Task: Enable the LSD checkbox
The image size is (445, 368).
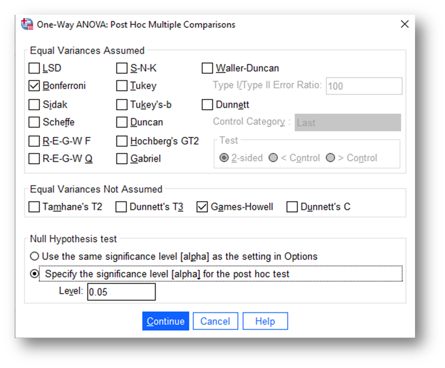Action: click(x=34, y=68)
